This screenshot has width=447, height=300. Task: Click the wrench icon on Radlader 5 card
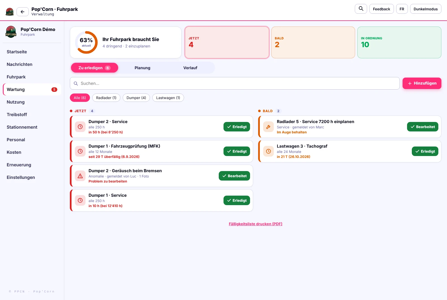coord(268,127)
